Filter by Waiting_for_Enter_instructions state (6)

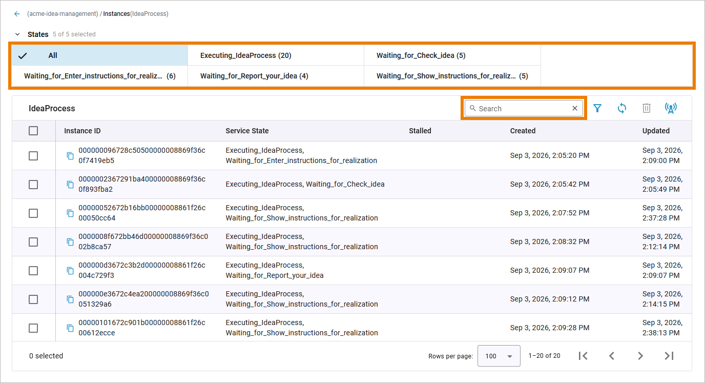coord(99,76)
